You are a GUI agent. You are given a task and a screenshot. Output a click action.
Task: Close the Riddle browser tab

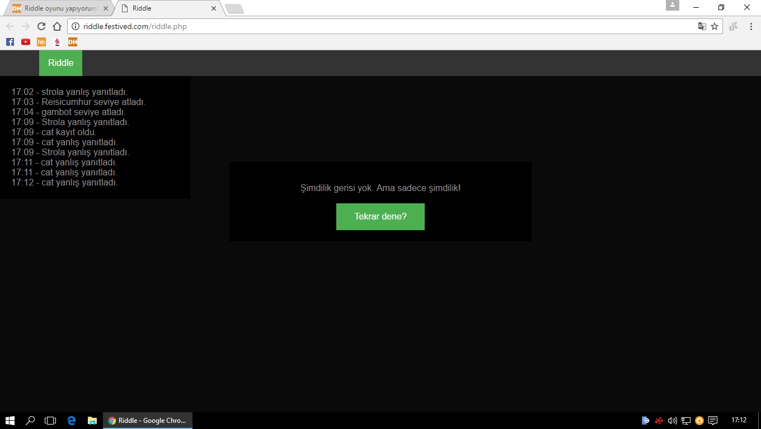click(214, 8)
